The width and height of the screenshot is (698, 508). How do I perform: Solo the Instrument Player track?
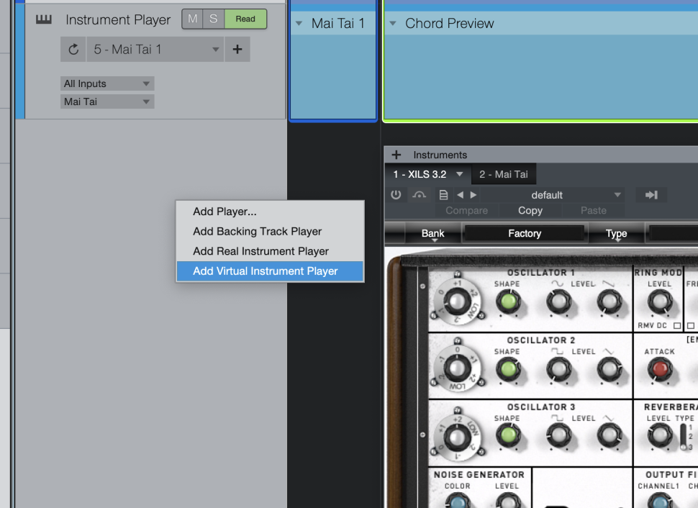[213, 19]
